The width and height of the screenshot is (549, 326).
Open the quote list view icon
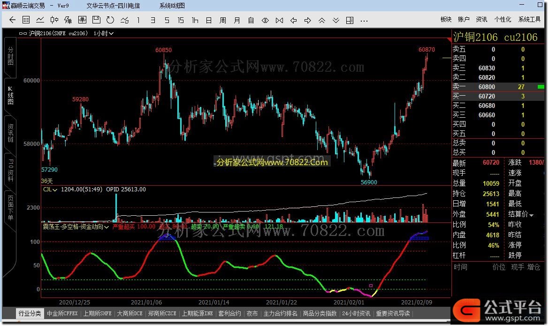26,20
